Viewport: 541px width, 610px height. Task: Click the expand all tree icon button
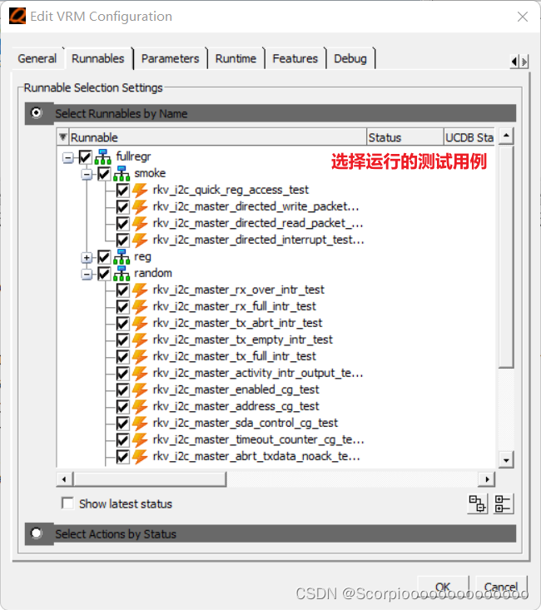(x=477, y=504)
